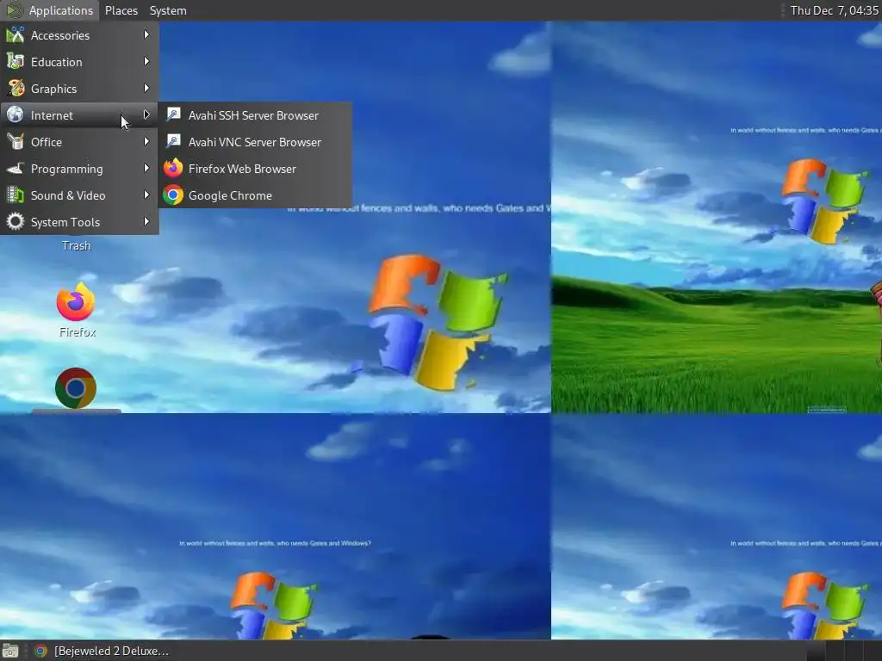
Task: Expand the System Tools submenu arrow
Action: (146, 221)
